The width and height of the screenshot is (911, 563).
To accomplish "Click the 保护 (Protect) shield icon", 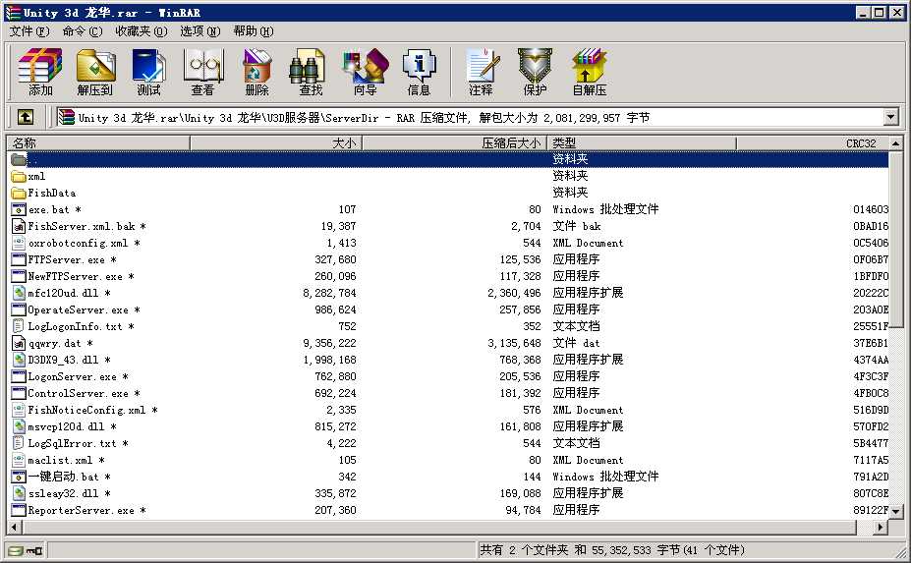I will 535,72.
